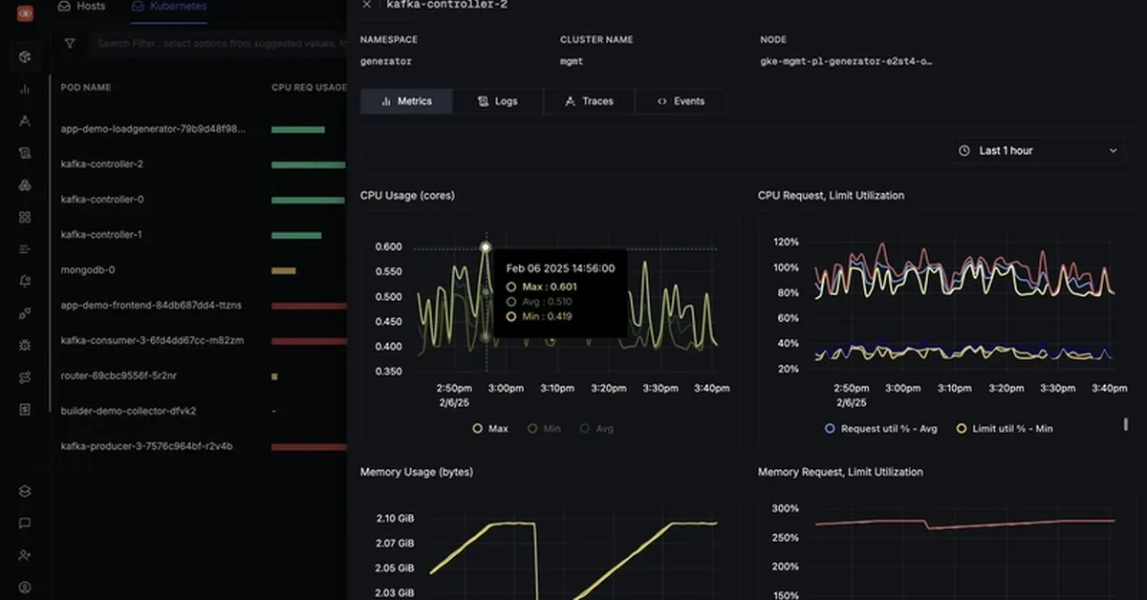Open the Last 1 hour time range dropdown
The image size is (1147, 600).
pyautogui.click(x=1038, y=150)
